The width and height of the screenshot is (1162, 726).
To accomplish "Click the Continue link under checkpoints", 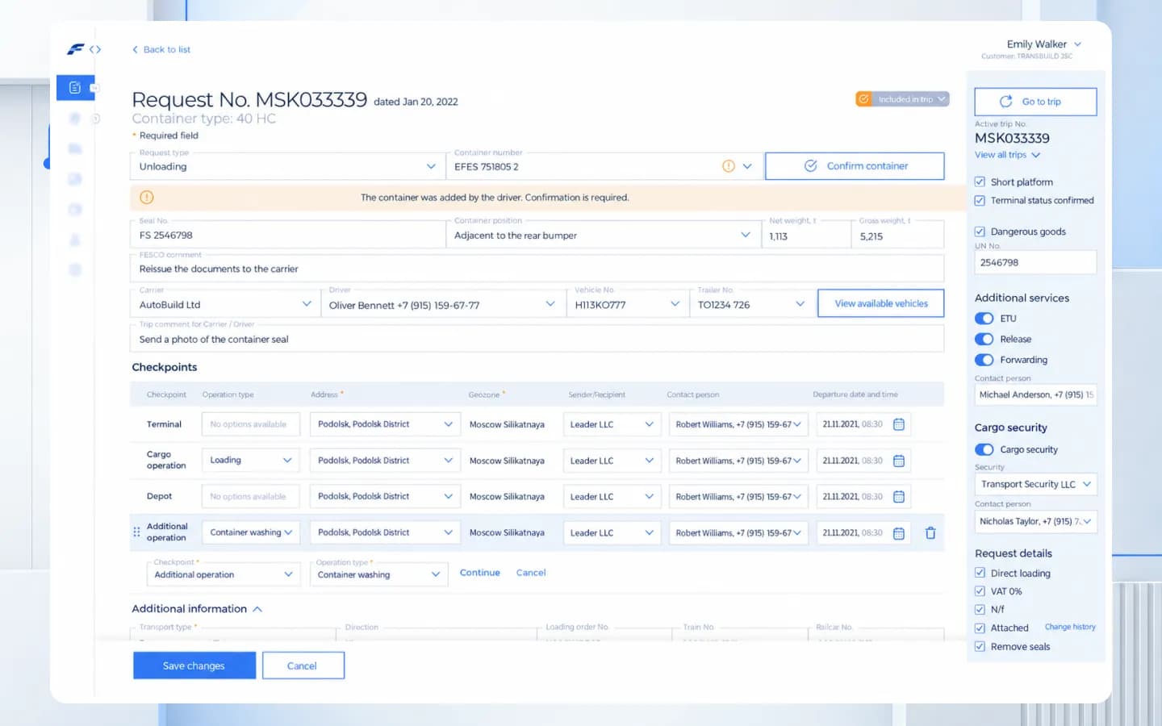I will 480,573.
